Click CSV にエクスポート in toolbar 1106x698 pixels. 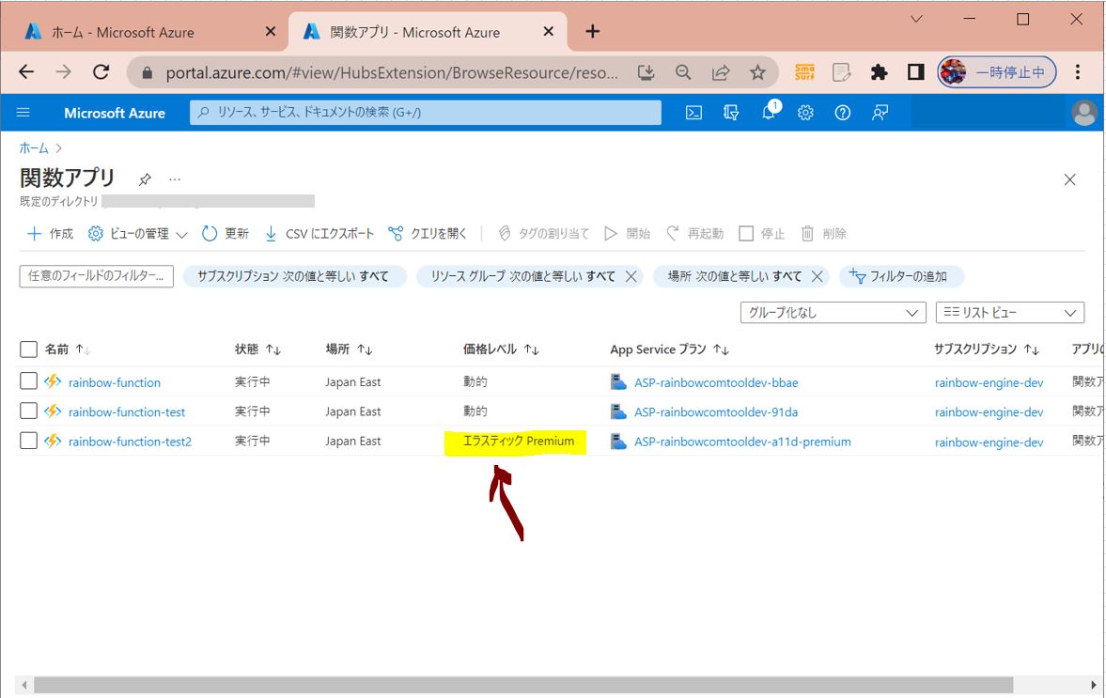(319, 234)
